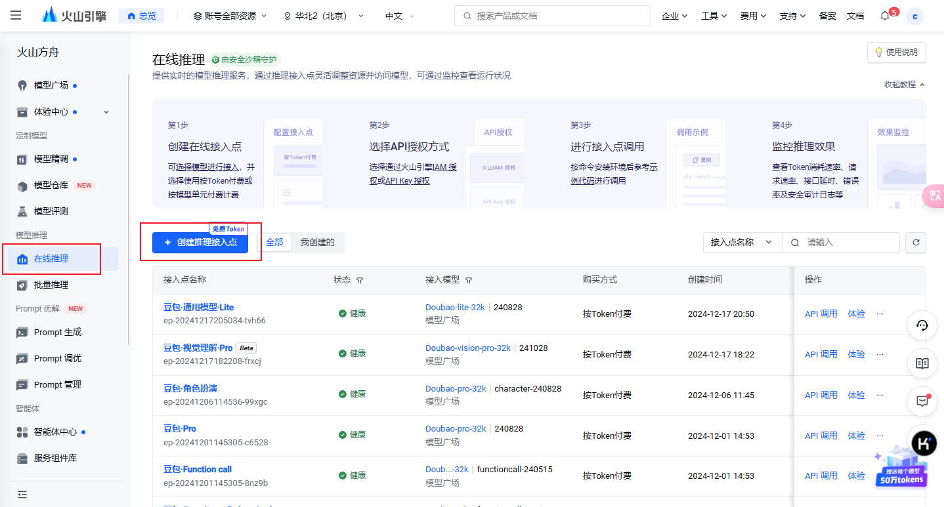This screenshot has width=944, height=507.
Task: Click the 批量推理 sidebar icon
Action: click(22, 285)
